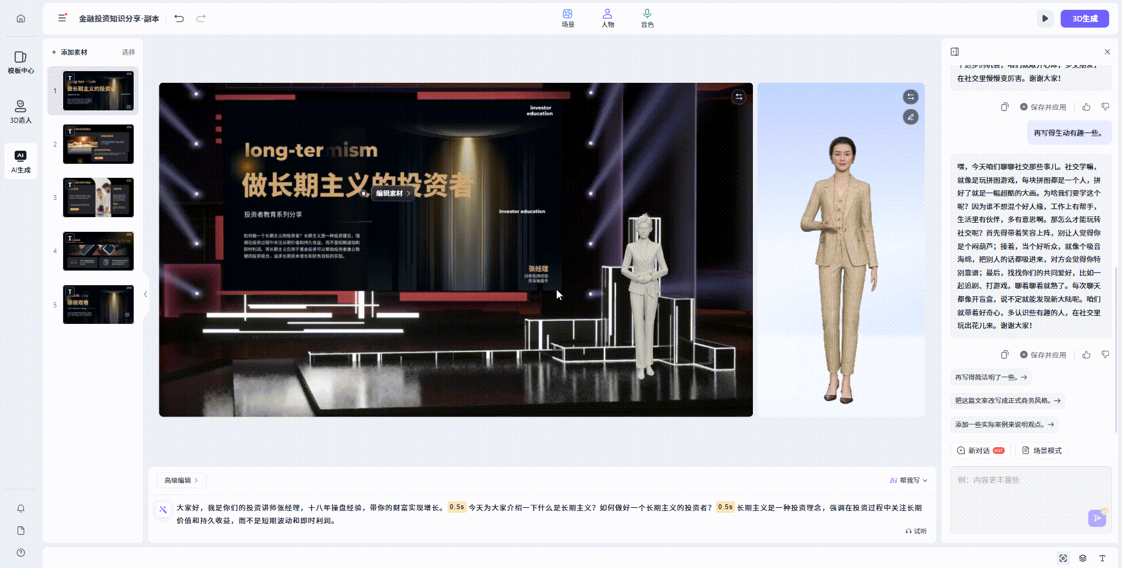Open the 音色 voice tab
Screen dimensions: 1122x568
click(x=647, y=18)
